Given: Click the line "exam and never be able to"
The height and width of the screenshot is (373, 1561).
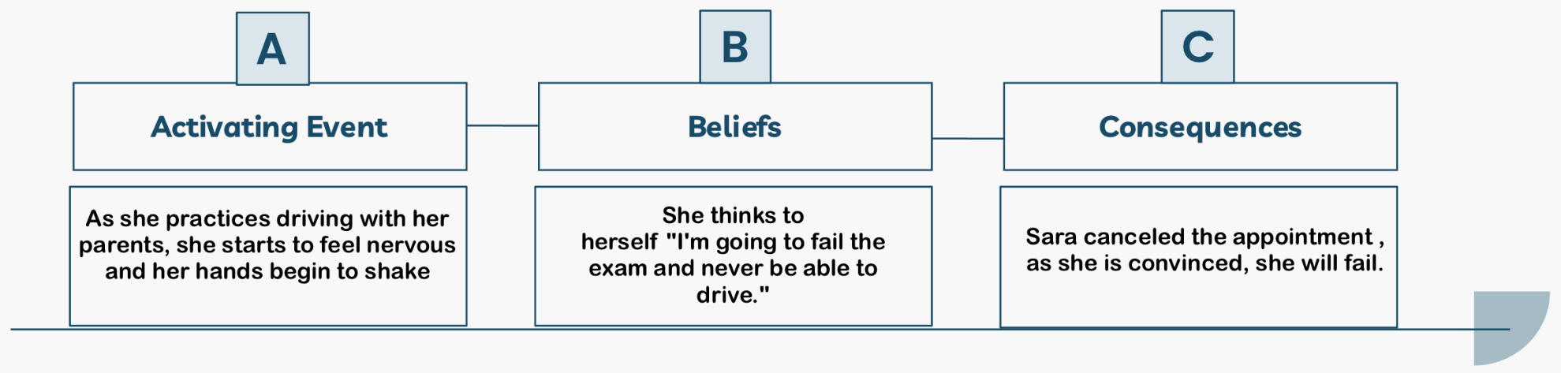Looking at the screenshot, I should 733,268.
